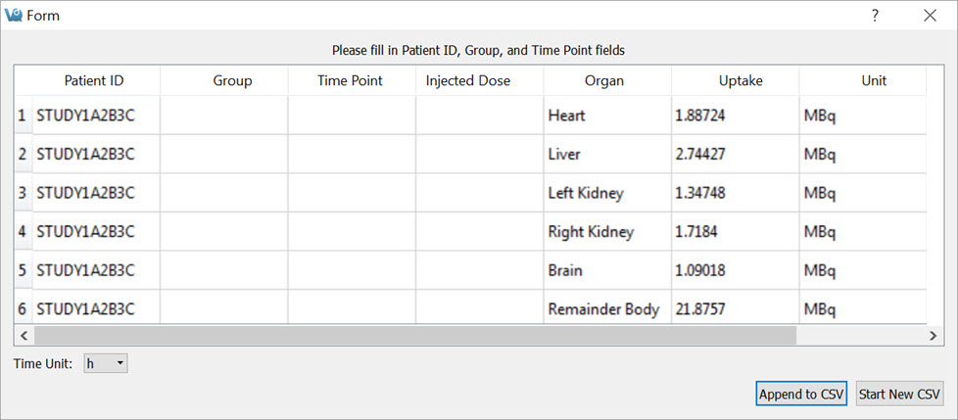Click the Time Point cell for Liver row
The height and width of the screenshot is (420, 958).
pyautogui.click(x=351, y=155)
